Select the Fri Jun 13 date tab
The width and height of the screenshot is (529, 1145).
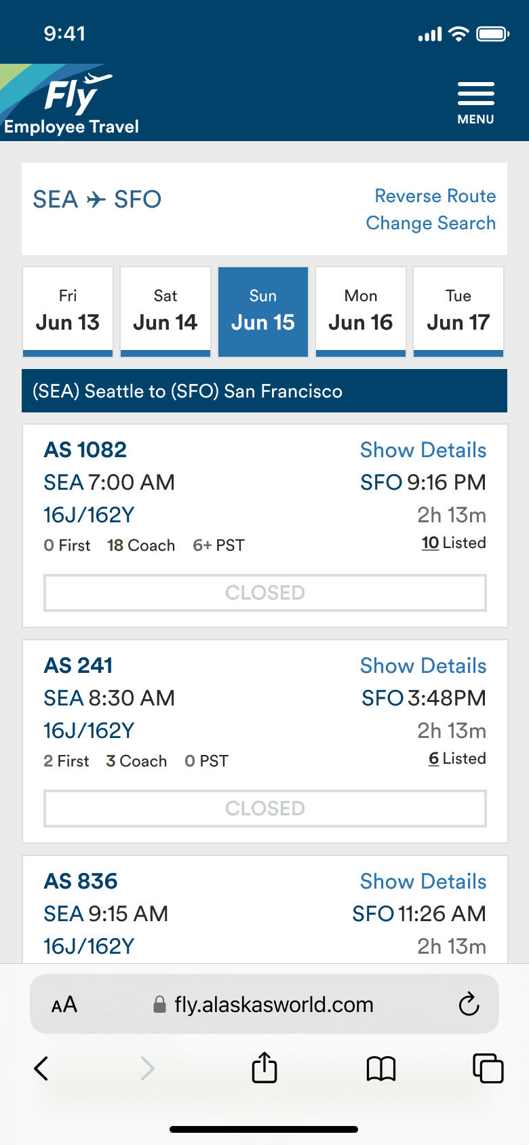68,311
